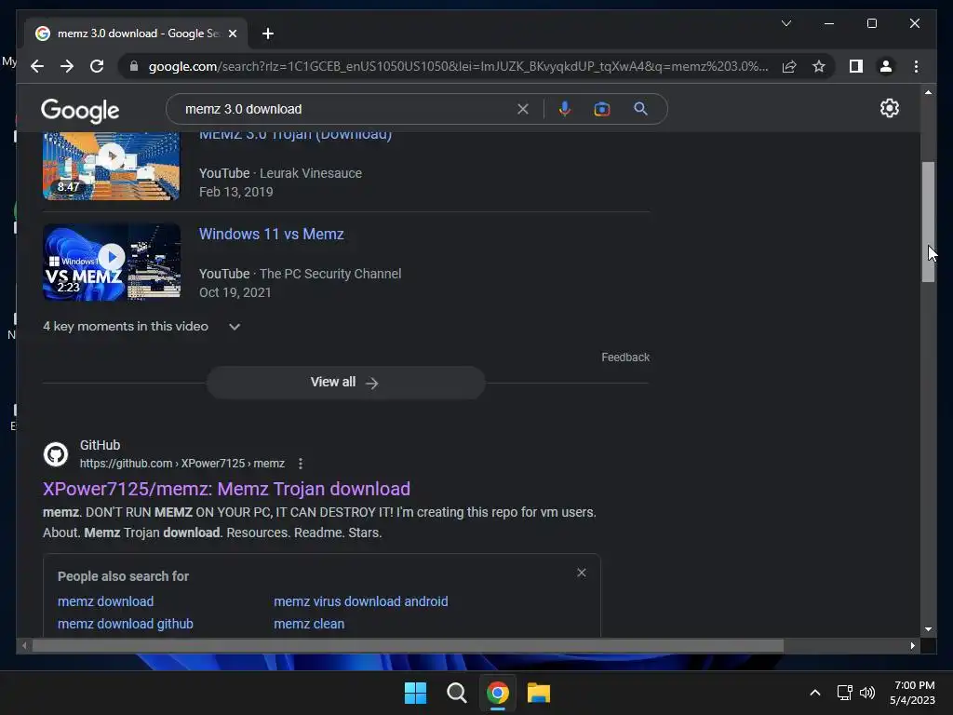This screenshot has height=715, width=953.
Task: Open XPower7125/memz Trojan download result
Action: (x=226, y=489)
